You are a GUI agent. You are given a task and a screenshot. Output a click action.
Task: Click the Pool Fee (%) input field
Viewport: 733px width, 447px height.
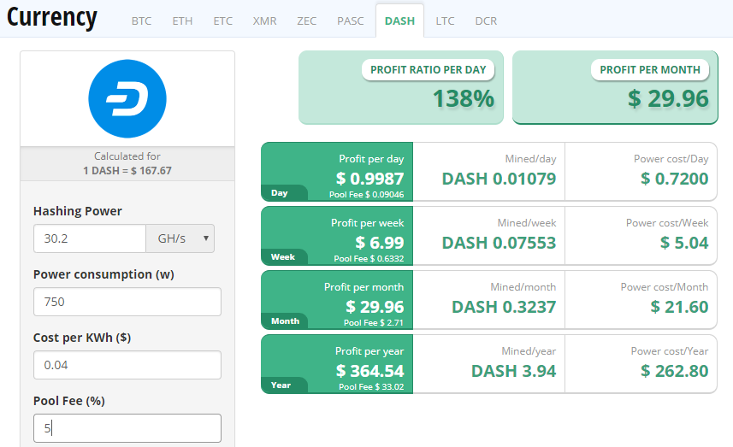(127, 428)
